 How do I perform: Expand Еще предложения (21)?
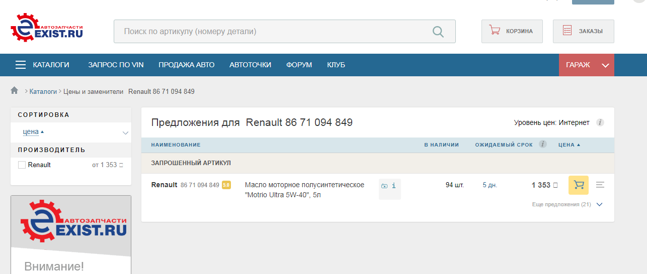(567, 204)
